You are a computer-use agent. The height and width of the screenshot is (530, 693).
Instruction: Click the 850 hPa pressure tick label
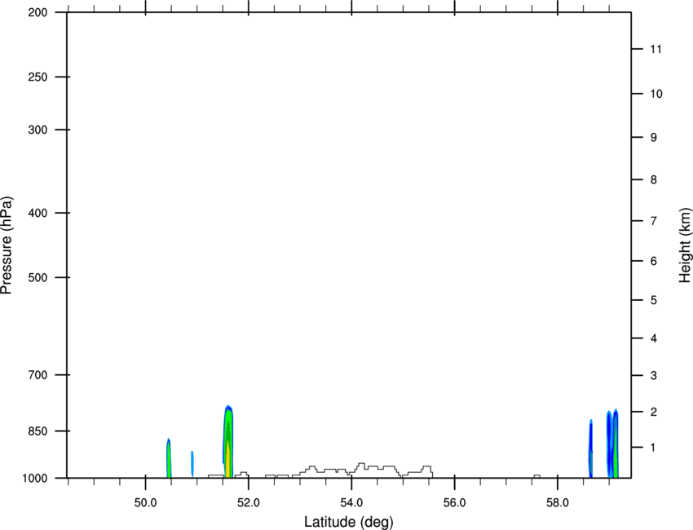coord(38,431)
